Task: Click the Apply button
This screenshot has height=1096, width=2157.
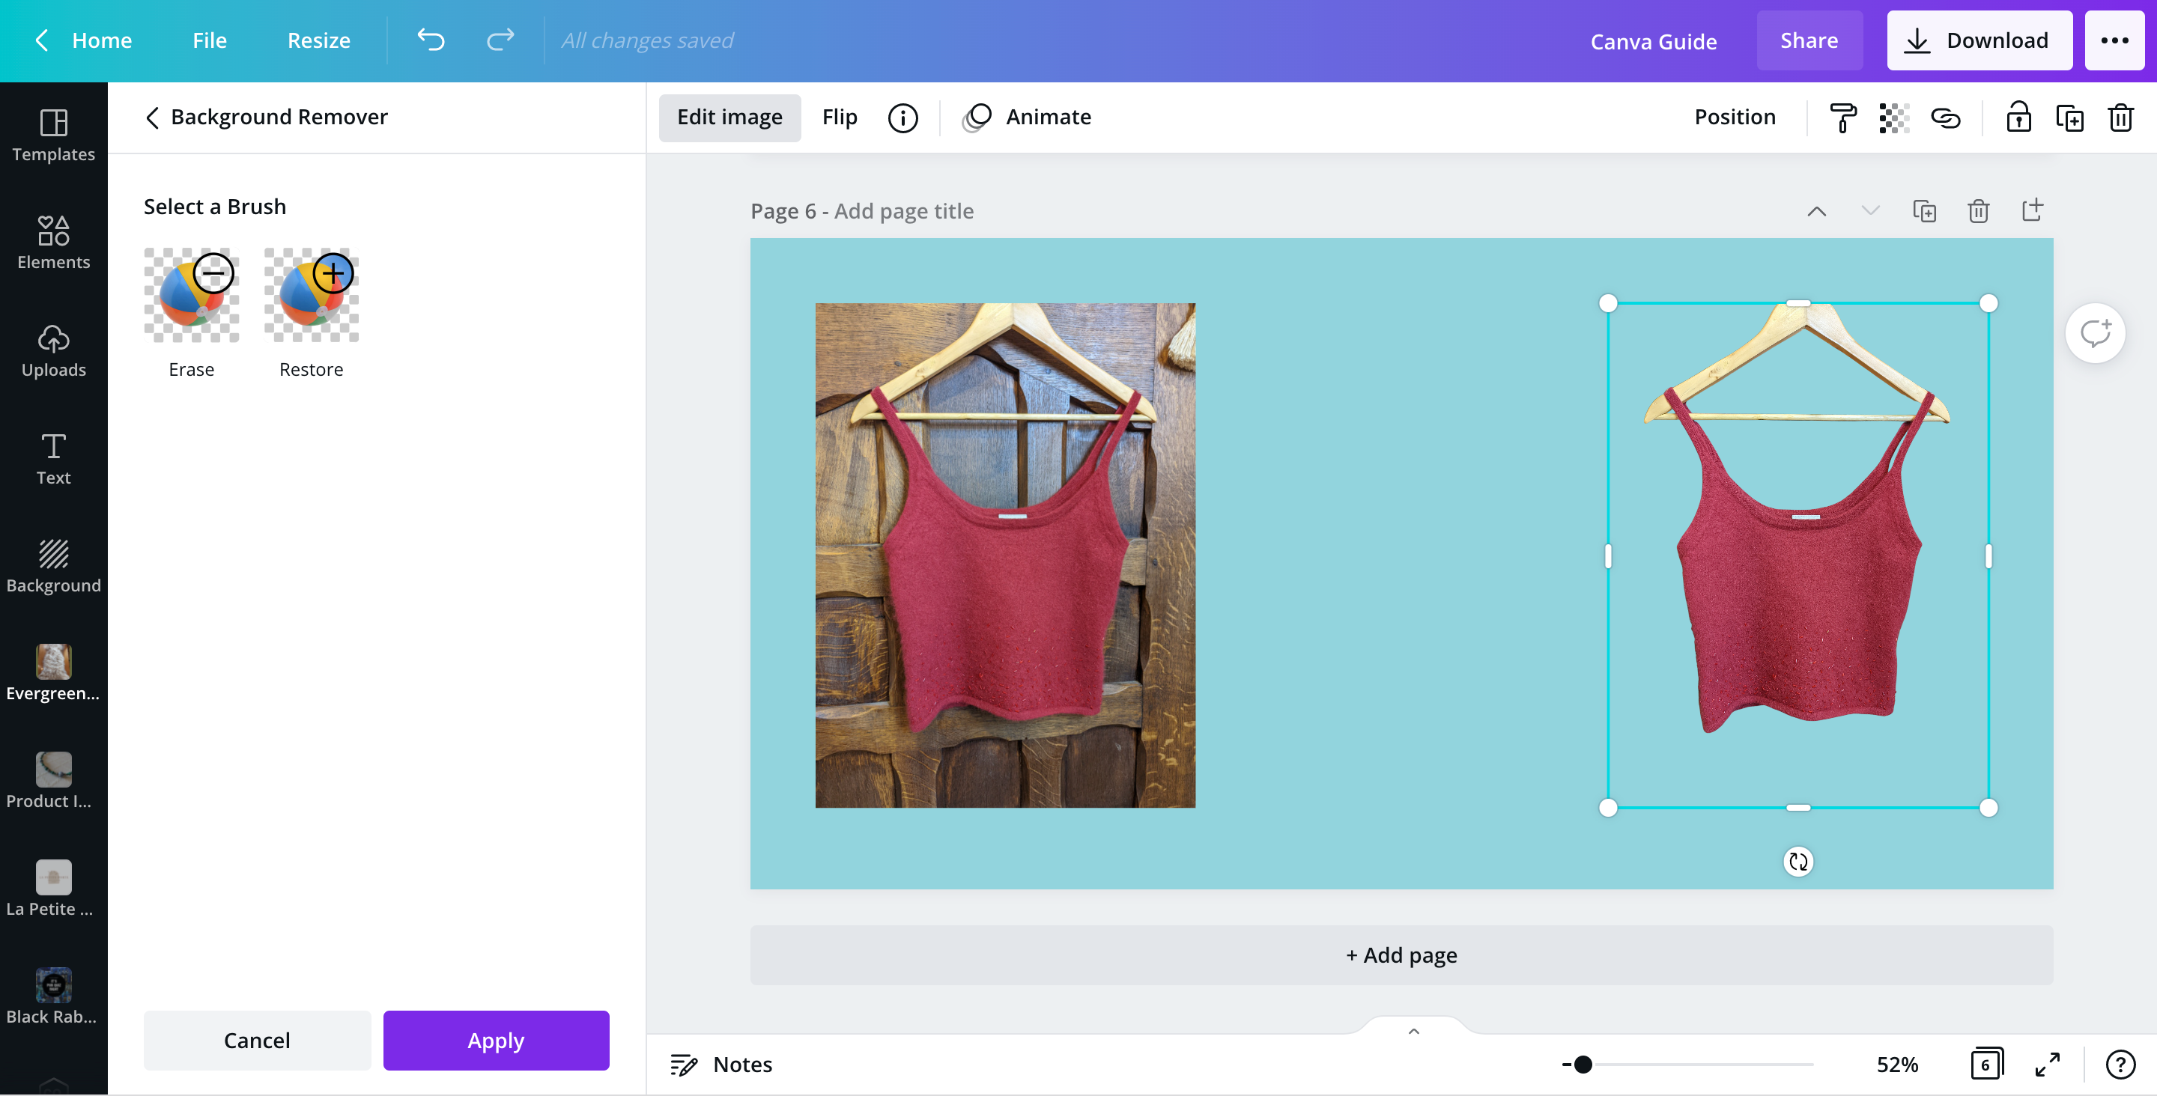Action: (496, 1040)
